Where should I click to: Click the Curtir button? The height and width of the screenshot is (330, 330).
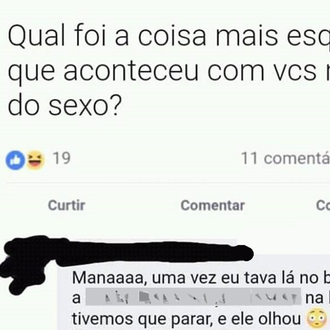pos(67,205)
